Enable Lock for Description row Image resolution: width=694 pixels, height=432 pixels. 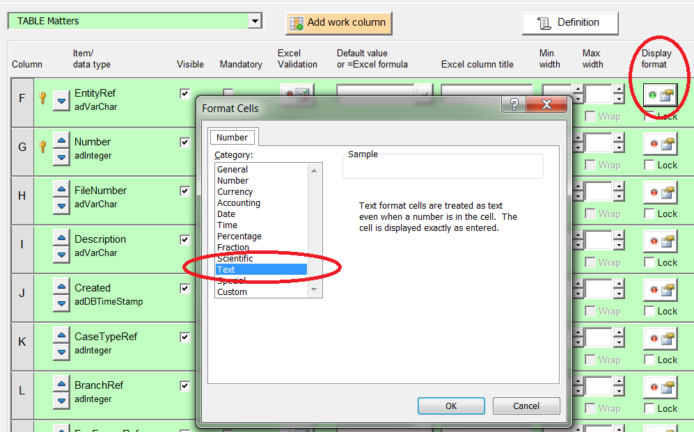pyautogui.click(x=649, y=262)
